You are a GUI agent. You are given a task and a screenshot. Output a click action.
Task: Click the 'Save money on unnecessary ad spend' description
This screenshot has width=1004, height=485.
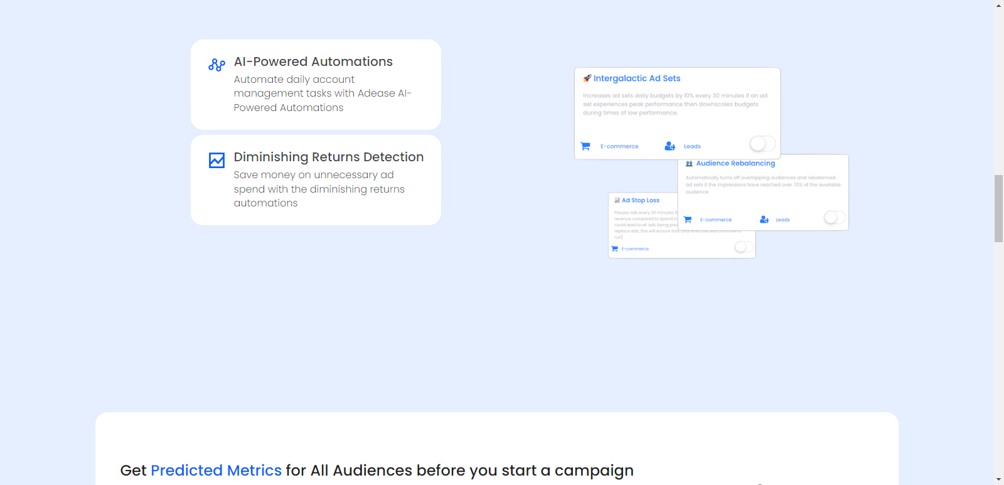[319, 189]
